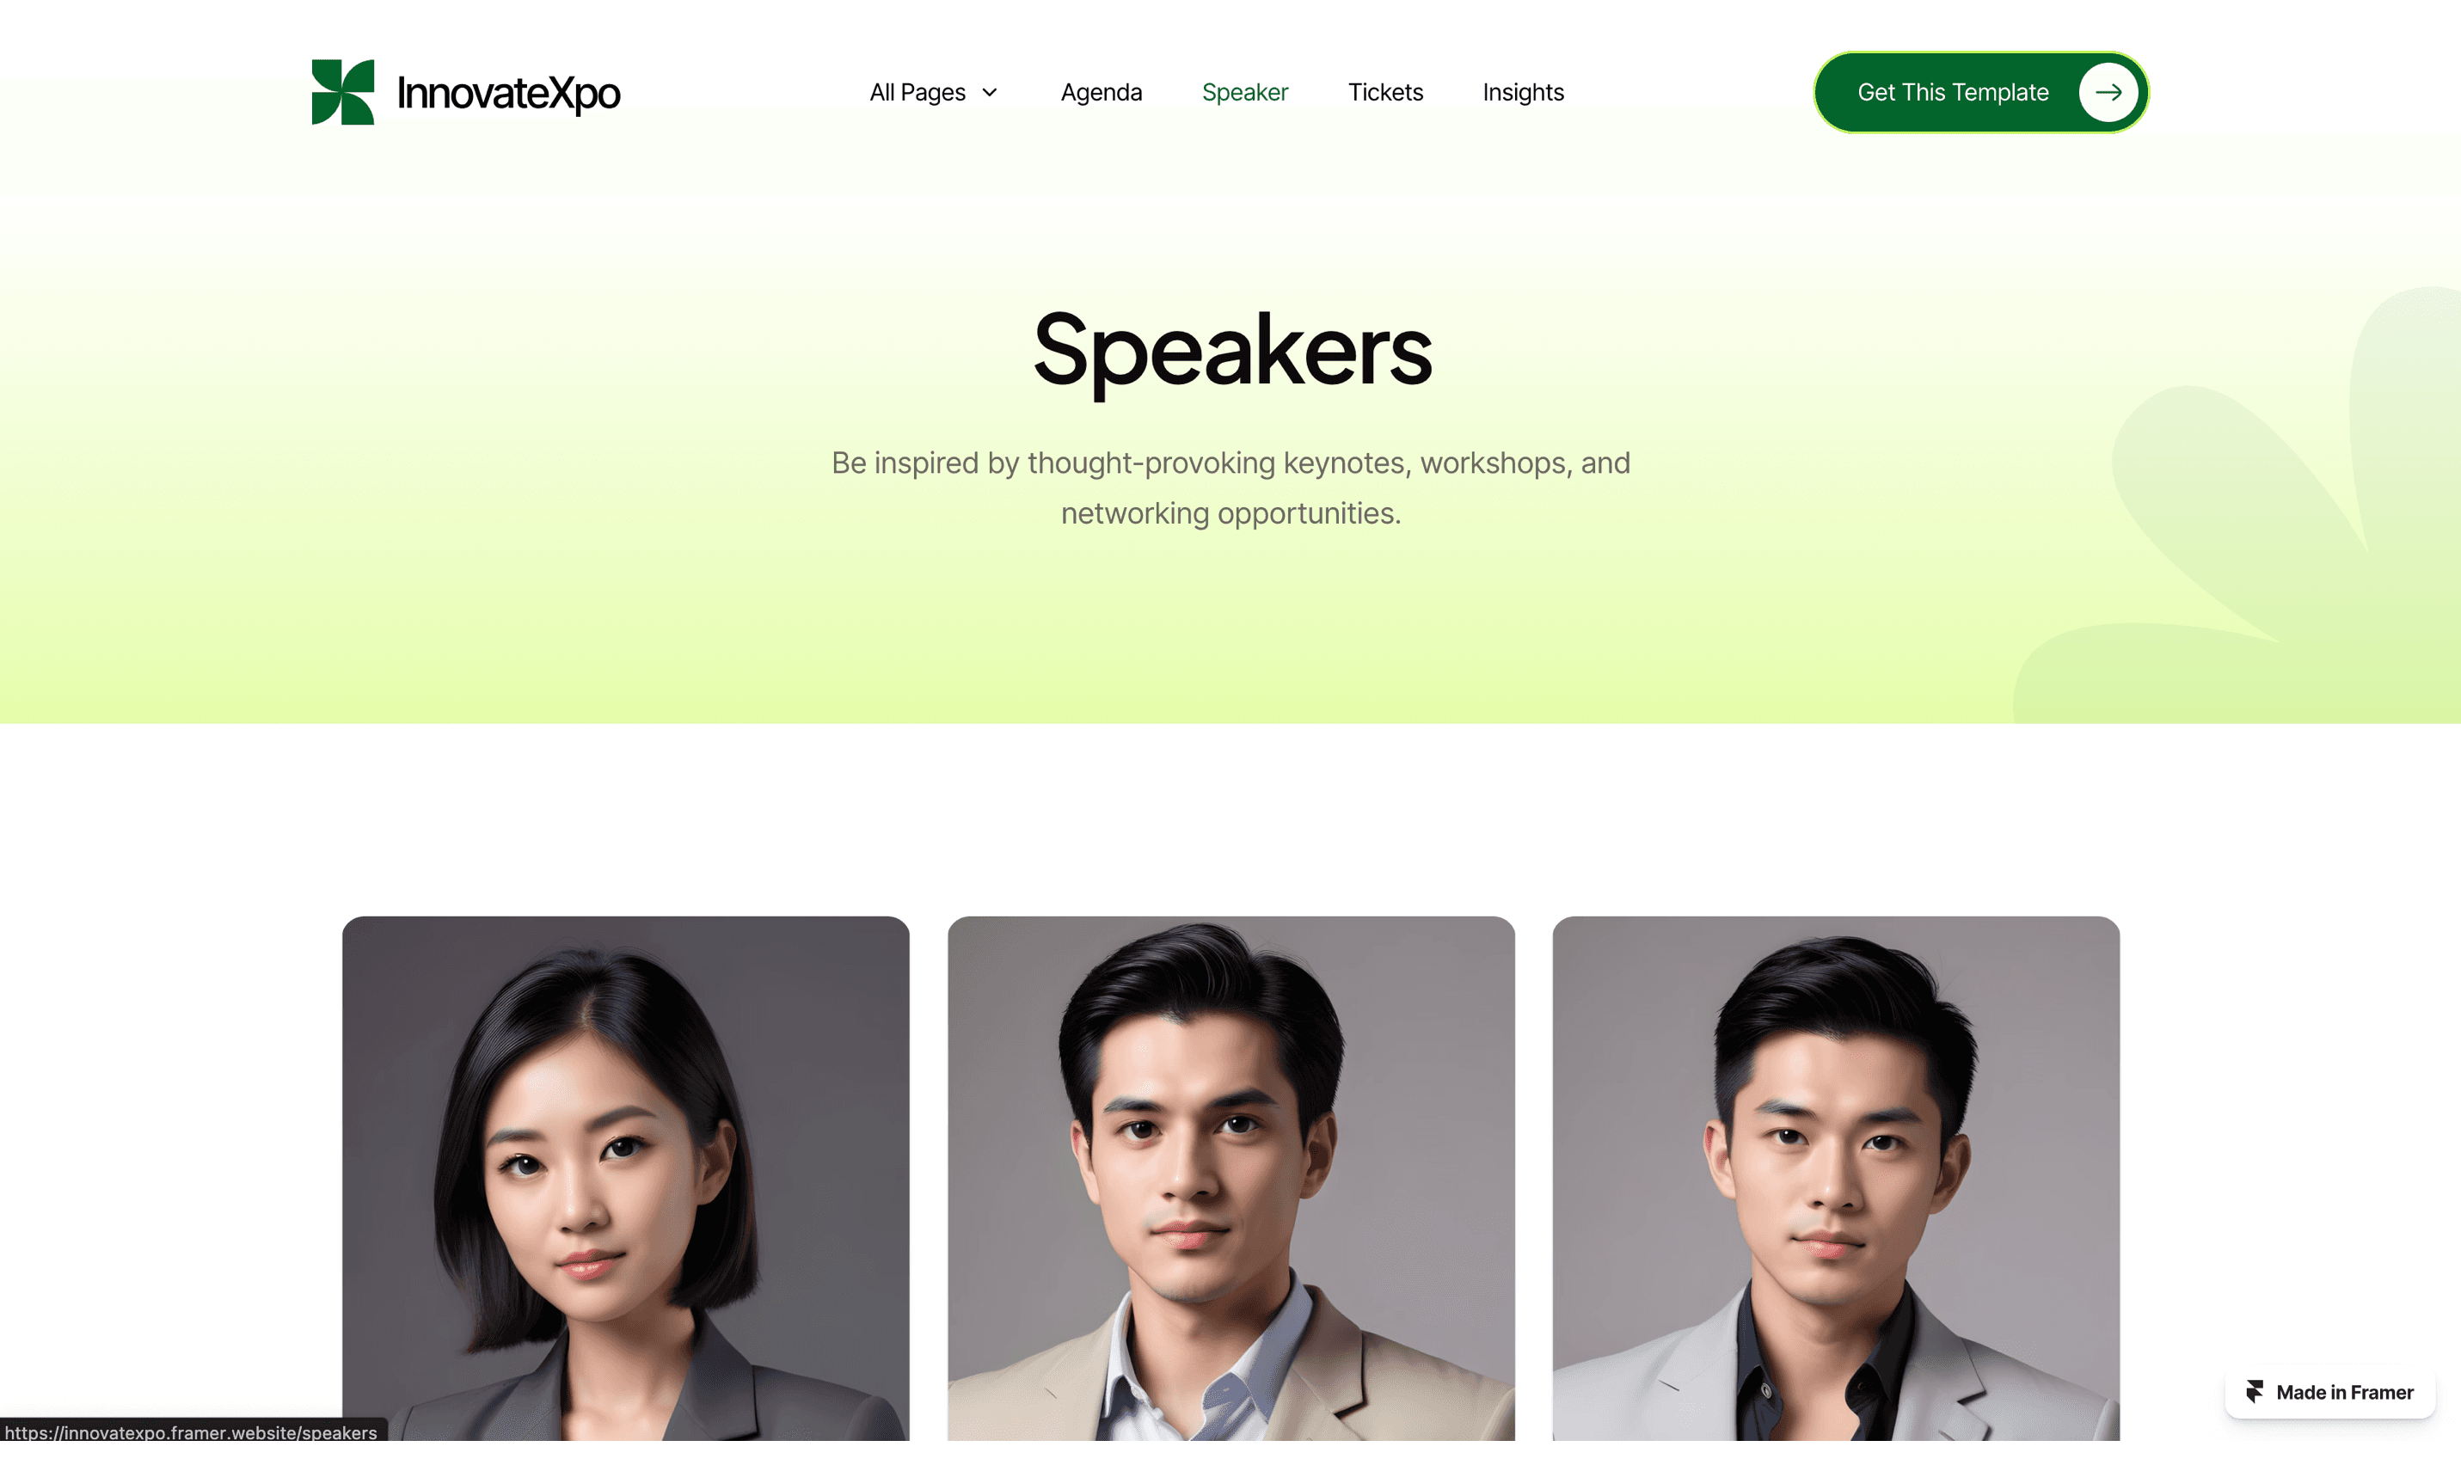2461x1465 pixels.
Task: Go to the Agenda page
Action: [1101, 92]
